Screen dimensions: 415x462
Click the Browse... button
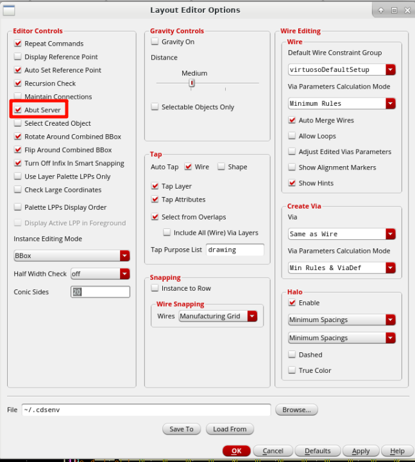tap(296, 410)
